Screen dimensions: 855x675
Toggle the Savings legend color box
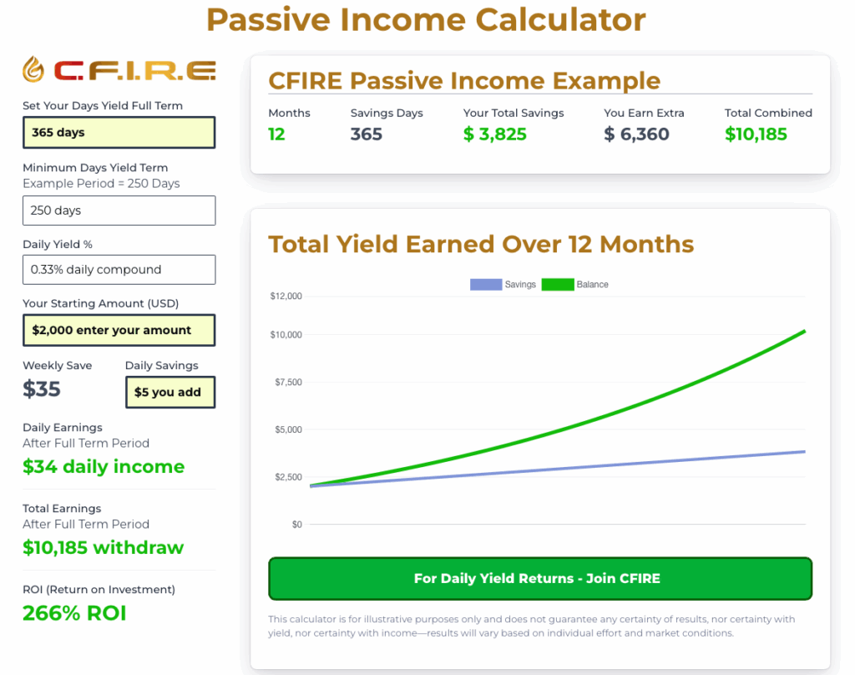pyautogui.click(x=486, y=284)
